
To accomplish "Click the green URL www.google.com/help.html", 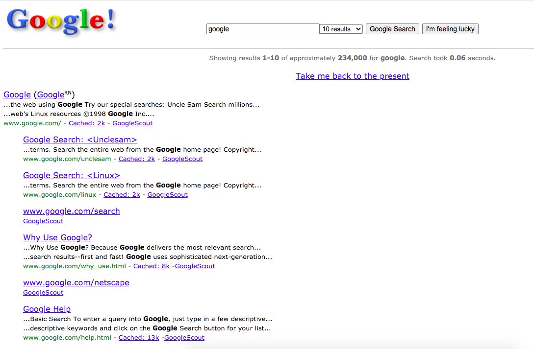I will [x=67, y=337].
